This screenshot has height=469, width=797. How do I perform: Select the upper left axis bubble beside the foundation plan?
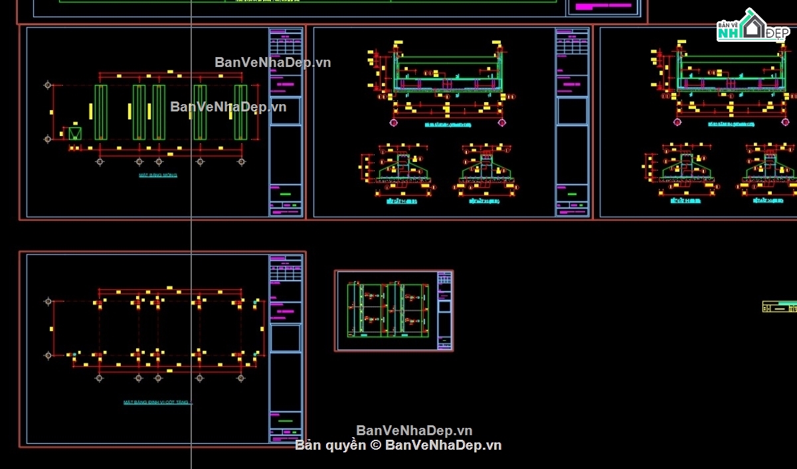pos(47,85)
